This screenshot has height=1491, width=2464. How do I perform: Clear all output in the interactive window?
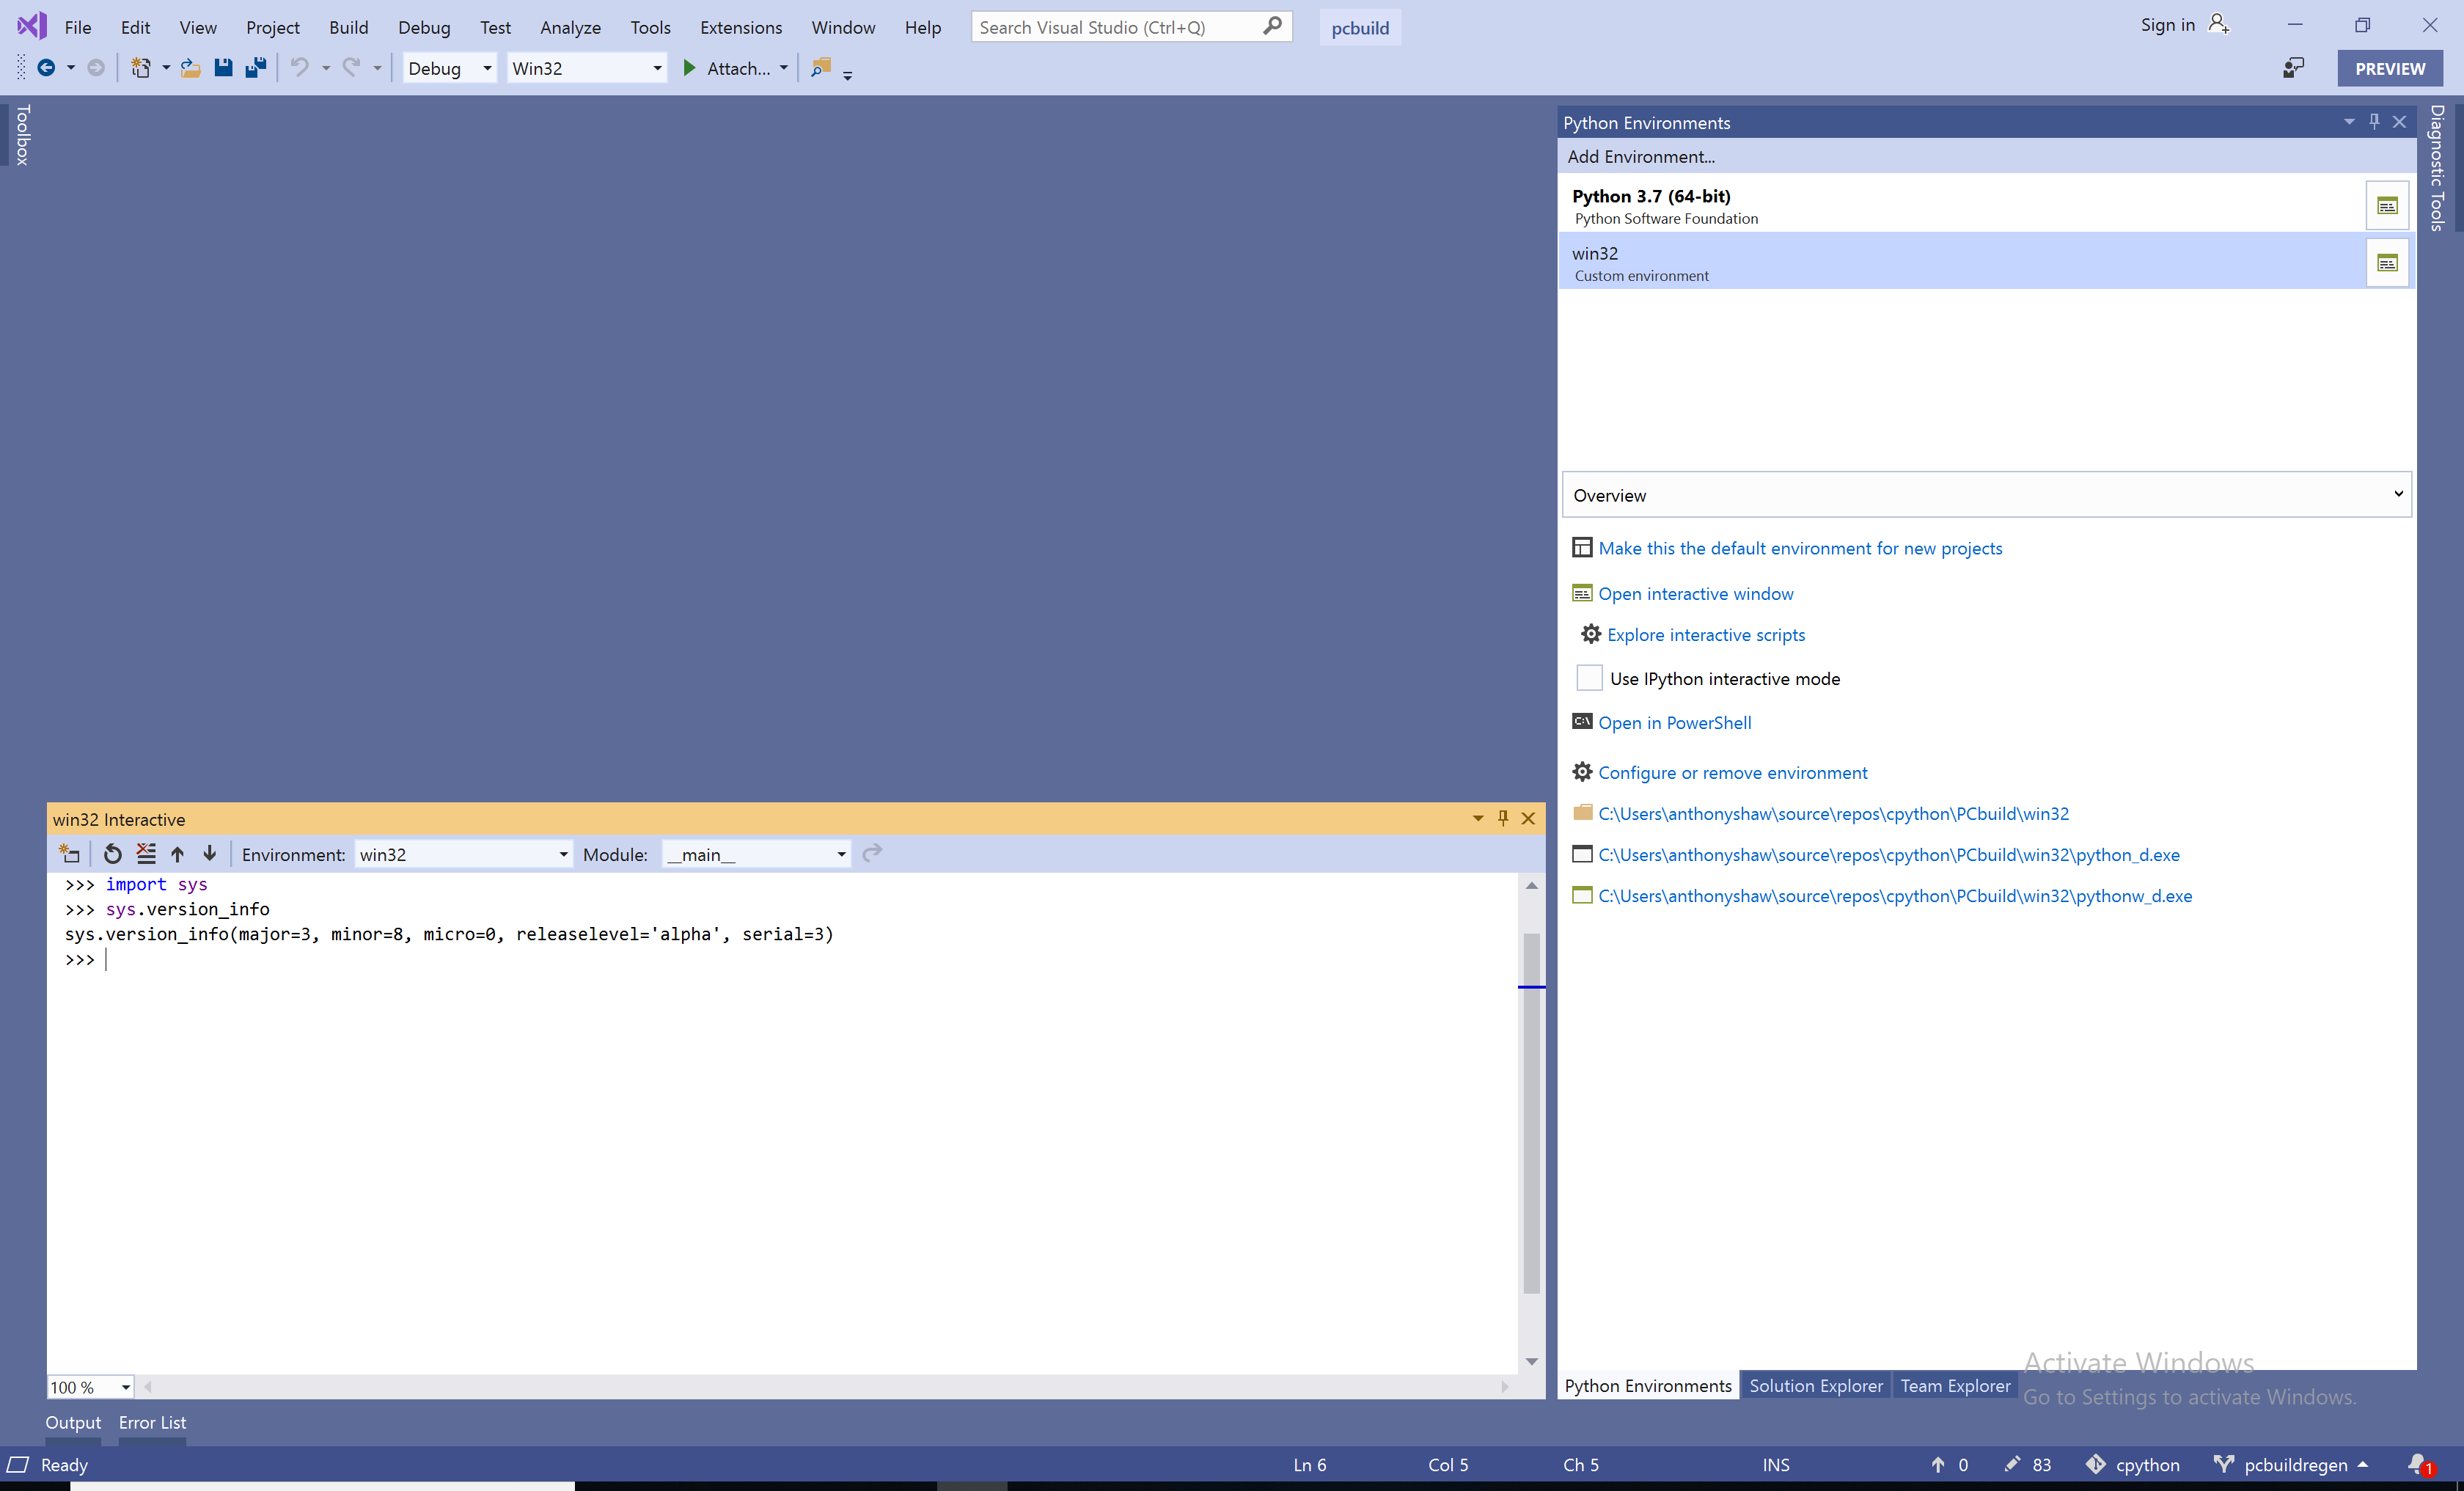pos(146,854)
